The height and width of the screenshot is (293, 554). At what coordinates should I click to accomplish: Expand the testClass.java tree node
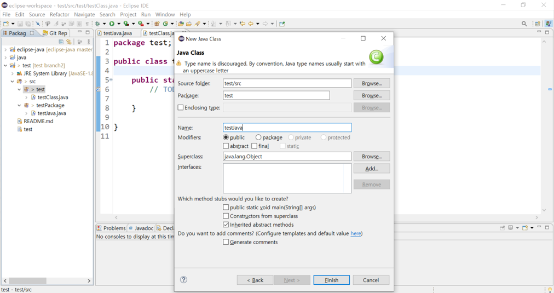[x=26, y=97]
